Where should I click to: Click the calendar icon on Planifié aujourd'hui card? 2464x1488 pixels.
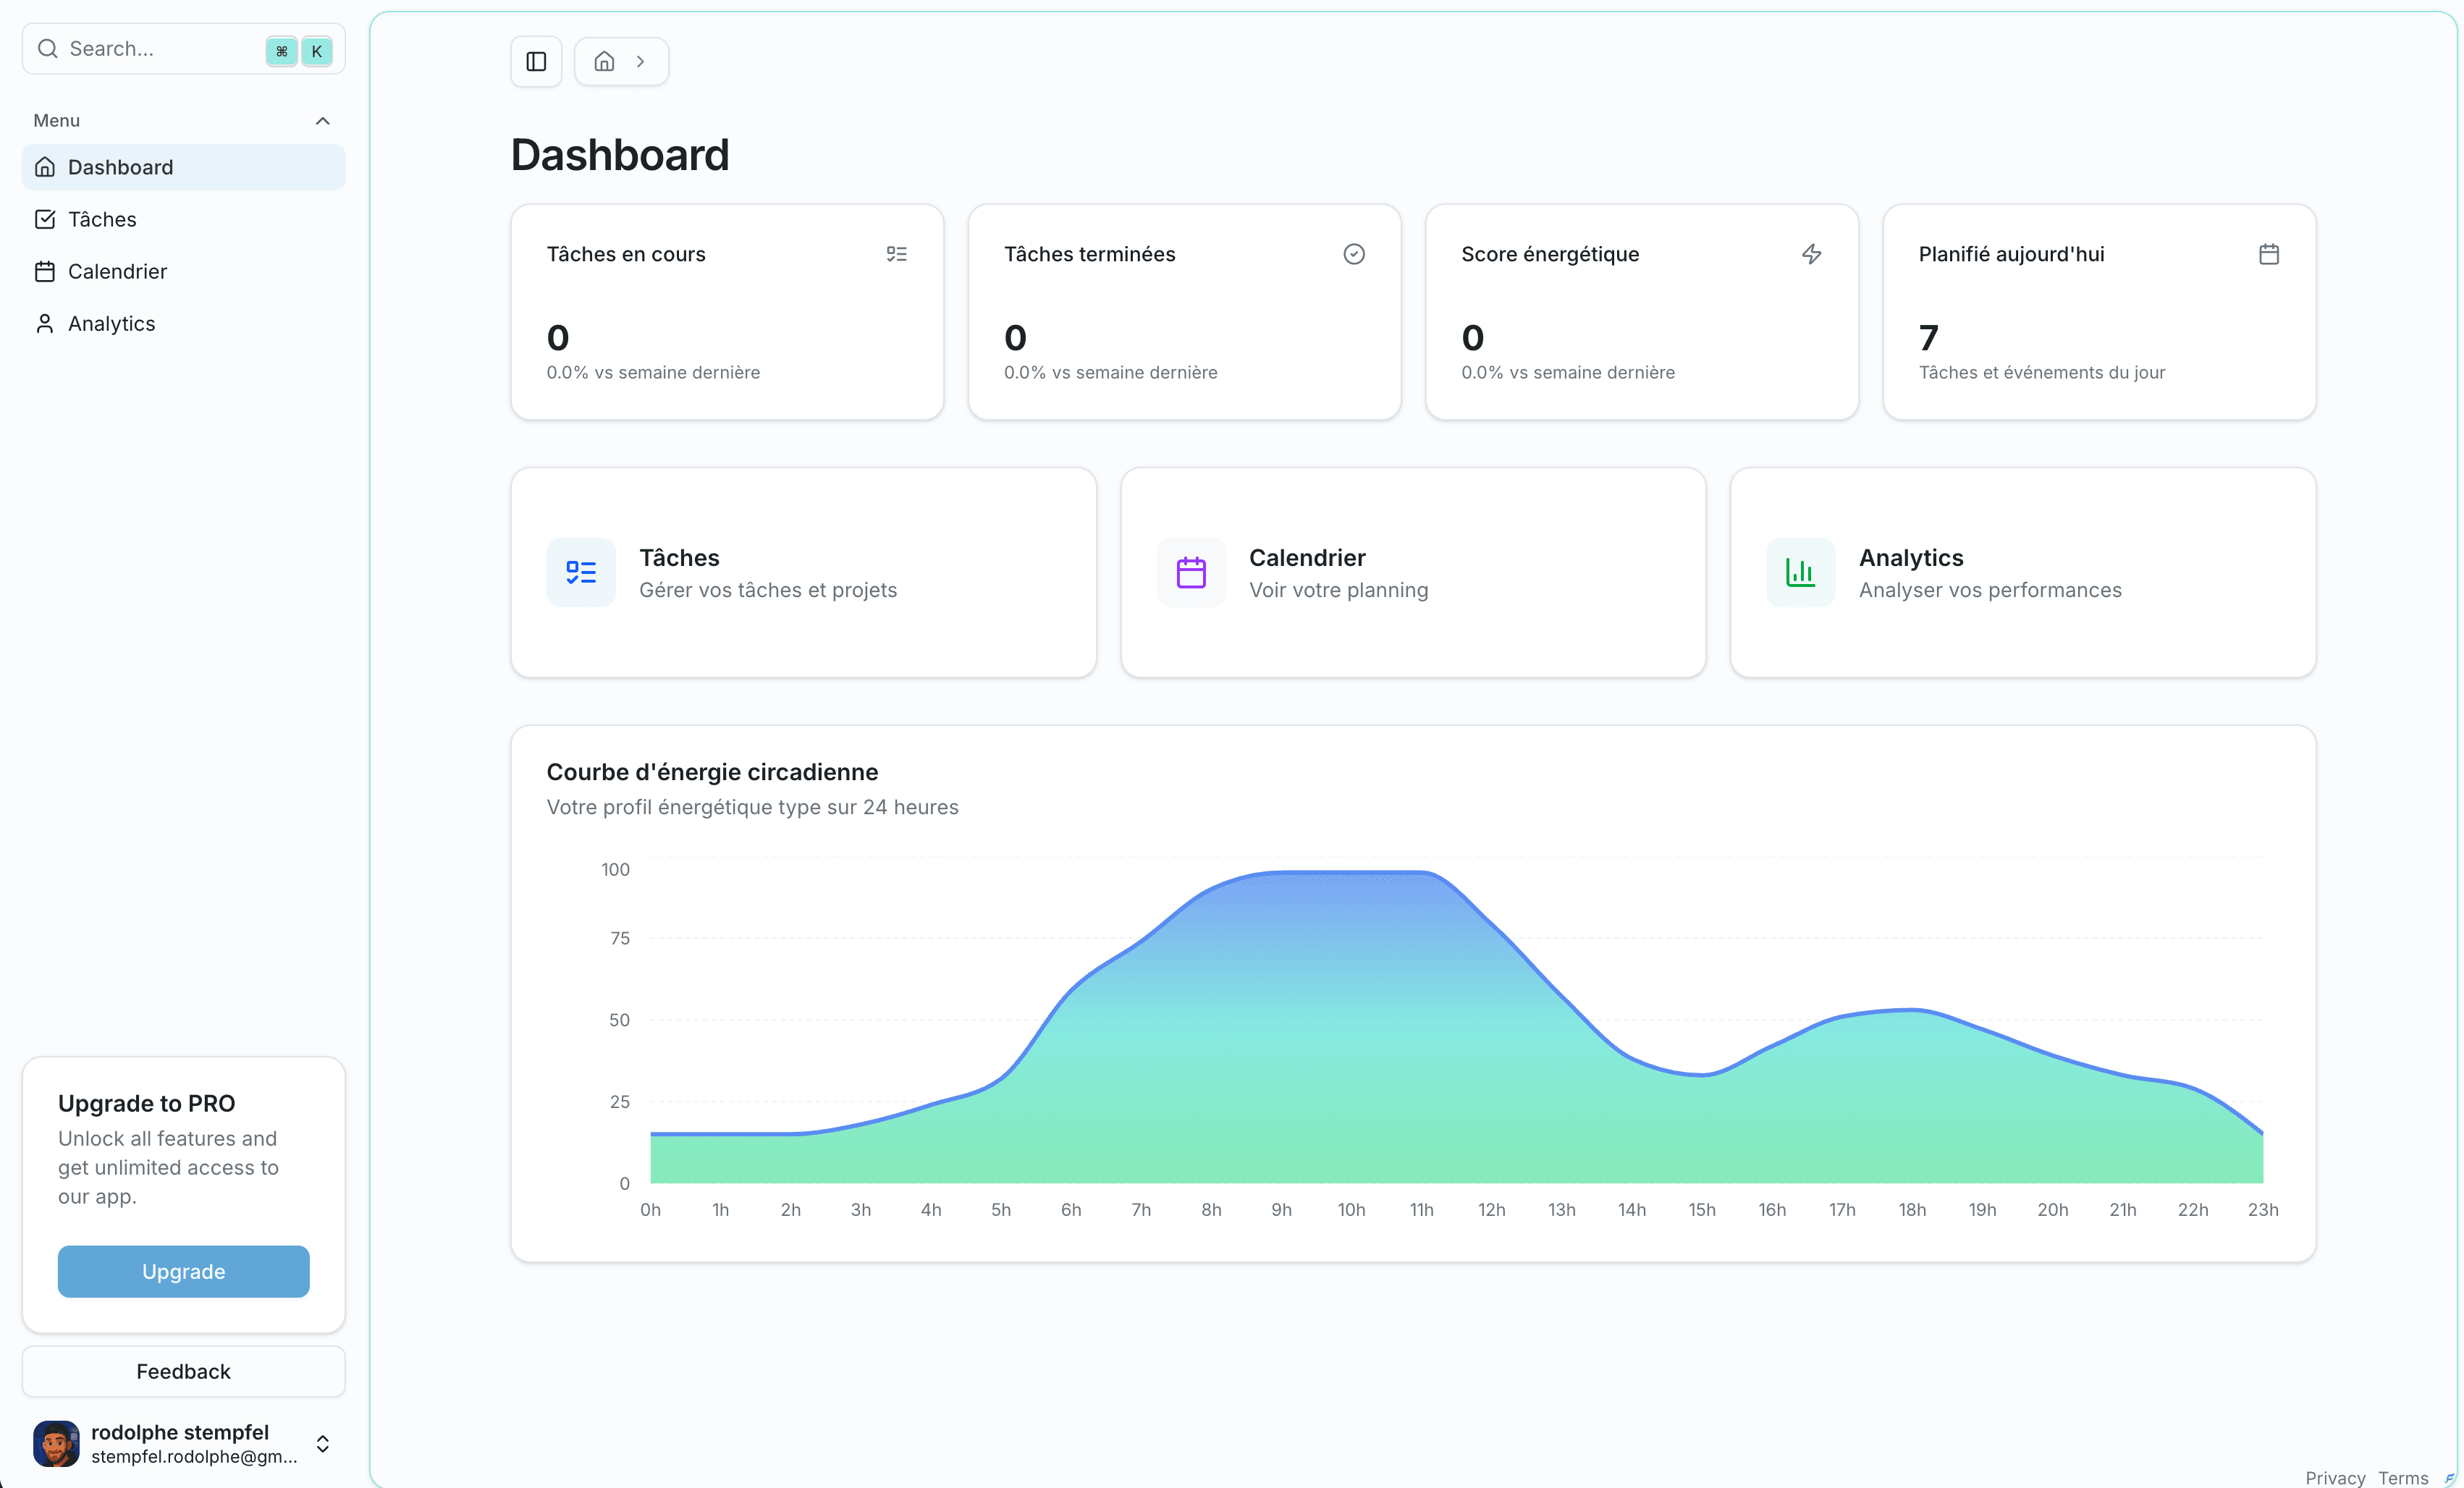(x=2269, y=254)
